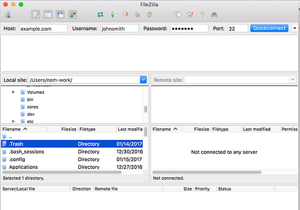Sort remote list by Last modified column

click(x=257, y=129)
